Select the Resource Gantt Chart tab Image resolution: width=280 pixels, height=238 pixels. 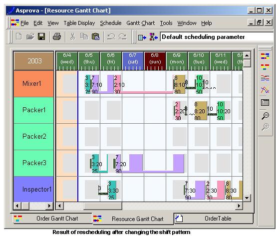point(133,219)
